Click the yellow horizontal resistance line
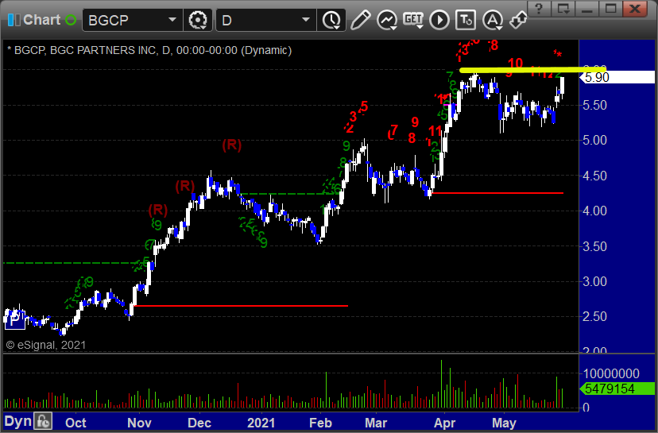The width and height of the screenshot is (658, 433). pos(533,70)
